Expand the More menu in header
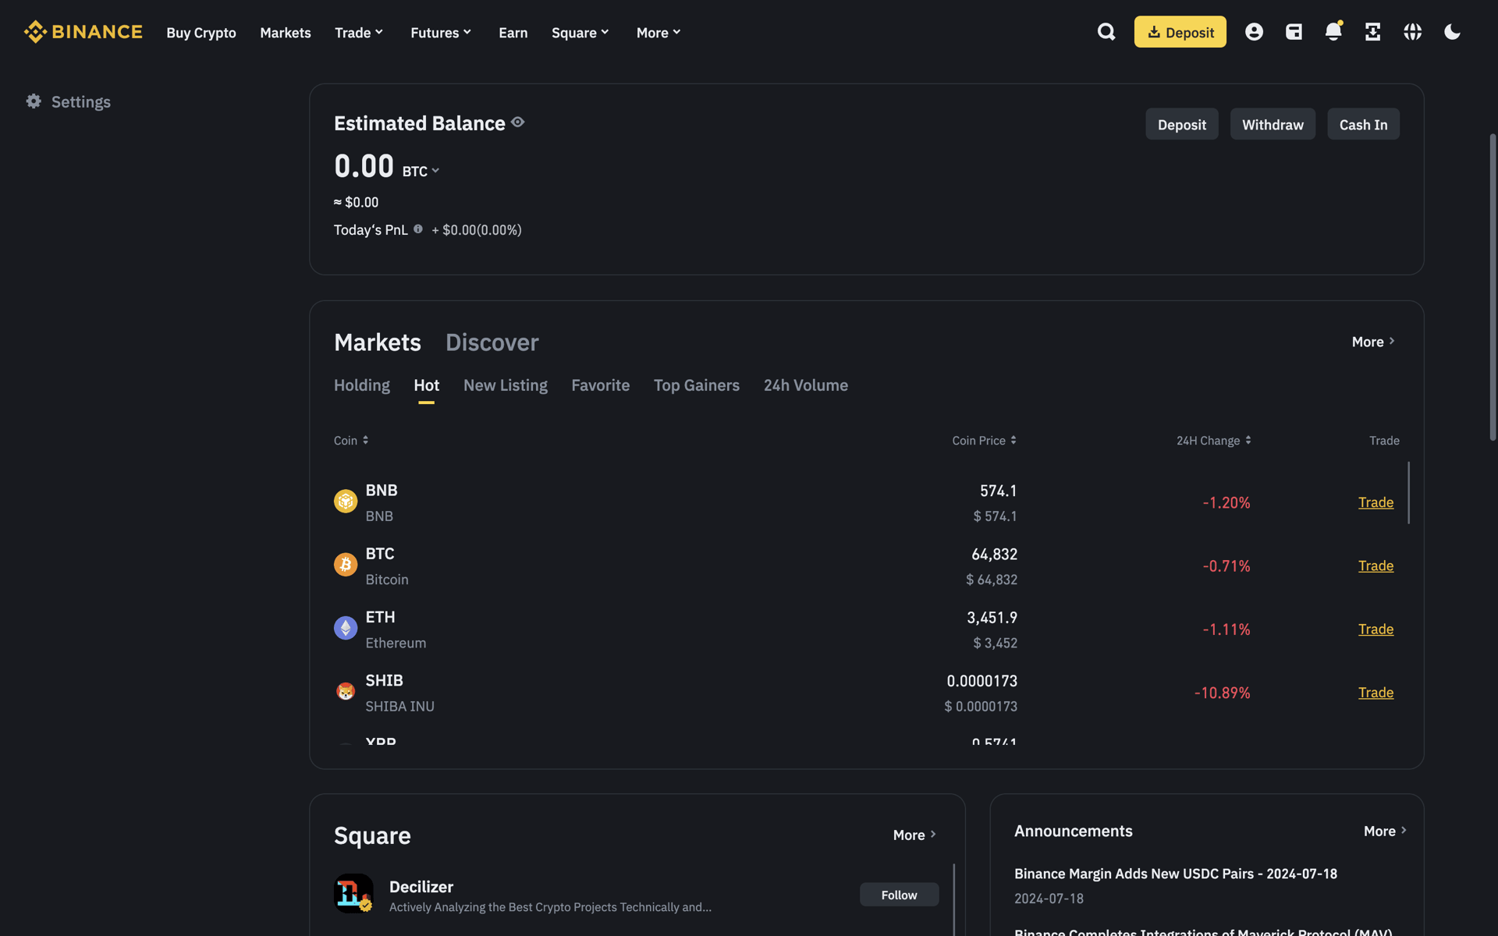This screenshot has width=1498, height=936. pyautogui.click(x=658, y=33)
